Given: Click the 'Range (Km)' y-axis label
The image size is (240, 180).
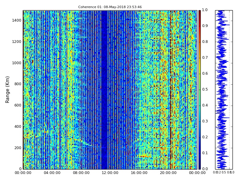Looking at the screenshot, I should (7, 90).
